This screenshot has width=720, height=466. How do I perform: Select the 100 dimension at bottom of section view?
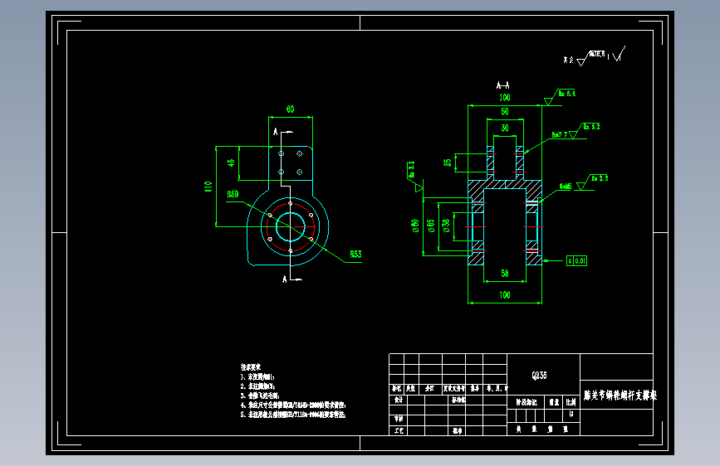505,295
